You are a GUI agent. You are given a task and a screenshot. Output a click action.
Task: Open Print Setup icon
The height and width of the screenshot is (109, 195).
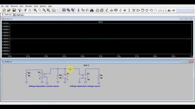pos(97,10)
